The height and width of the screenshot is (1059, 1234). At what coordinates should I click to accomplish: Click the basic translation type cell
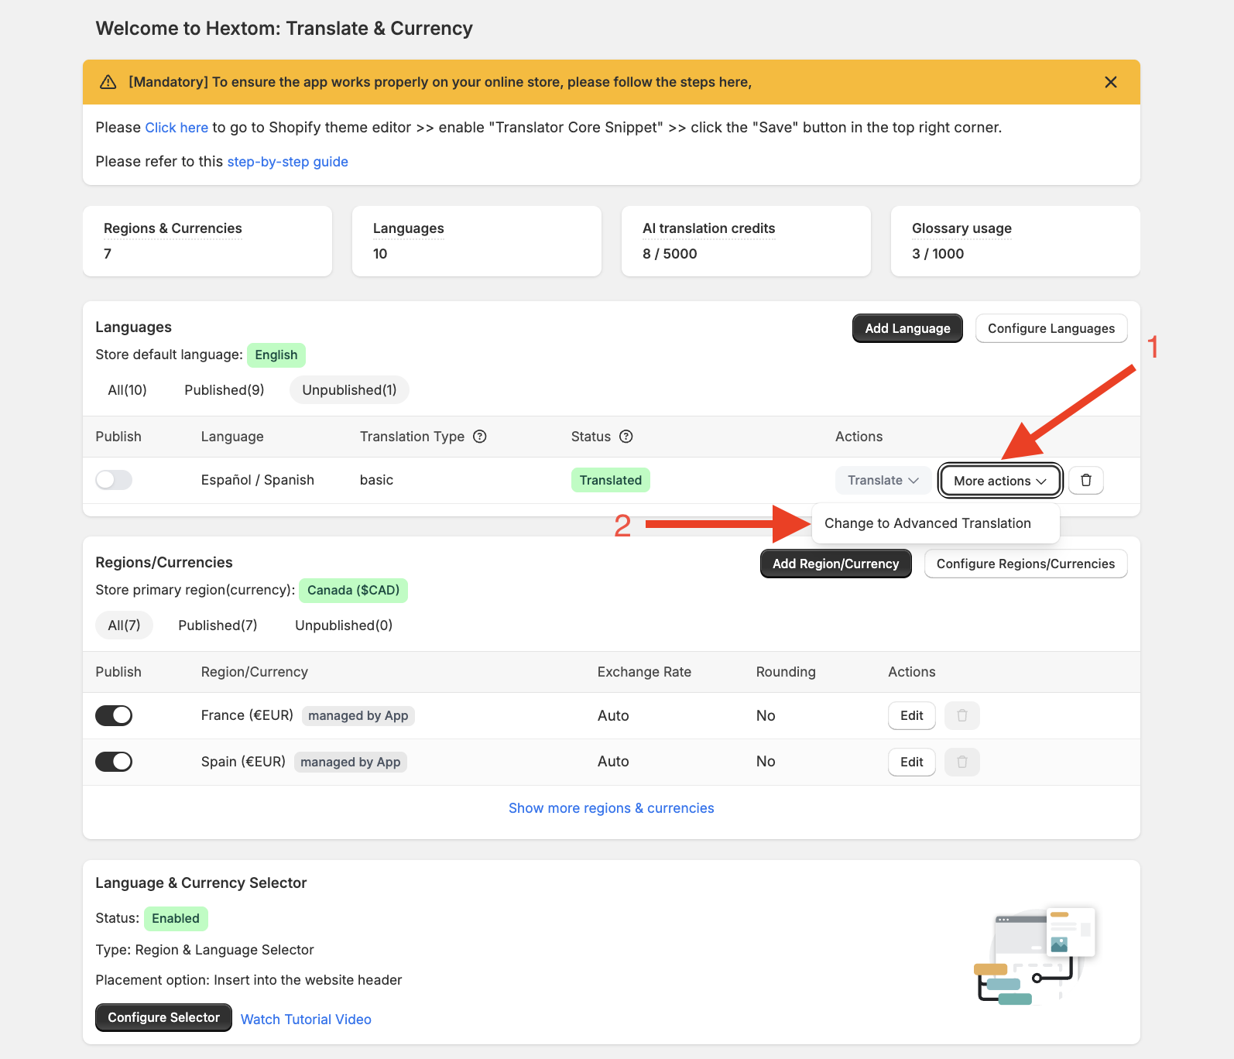tap(376, 480)
